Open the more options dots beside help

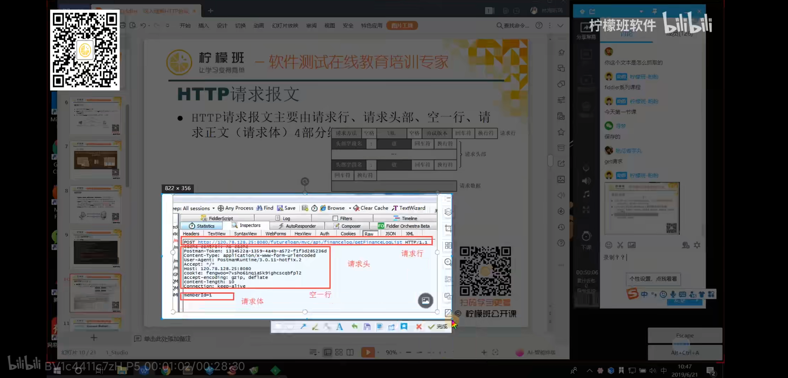pyautogui.click(x=550, y=25)
